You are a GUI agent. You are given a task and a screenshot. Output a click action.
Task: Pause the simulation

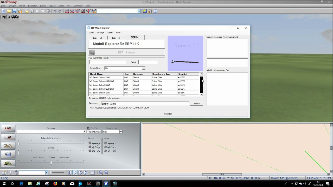pos(70,173)
